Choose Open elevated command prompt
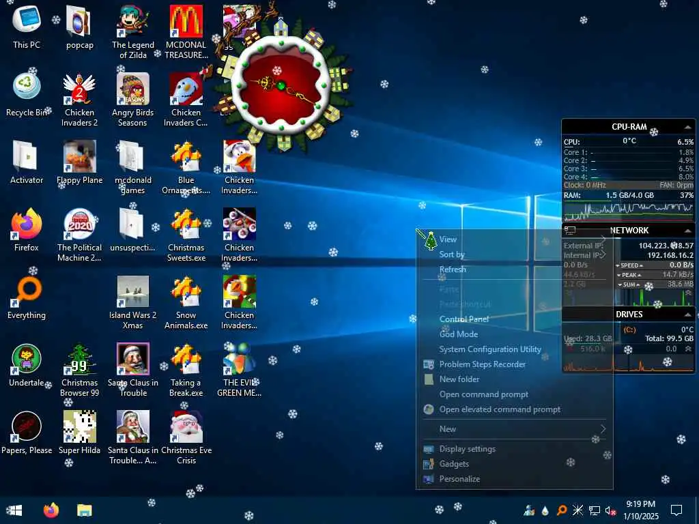The image size is (699, 524). 515,409
